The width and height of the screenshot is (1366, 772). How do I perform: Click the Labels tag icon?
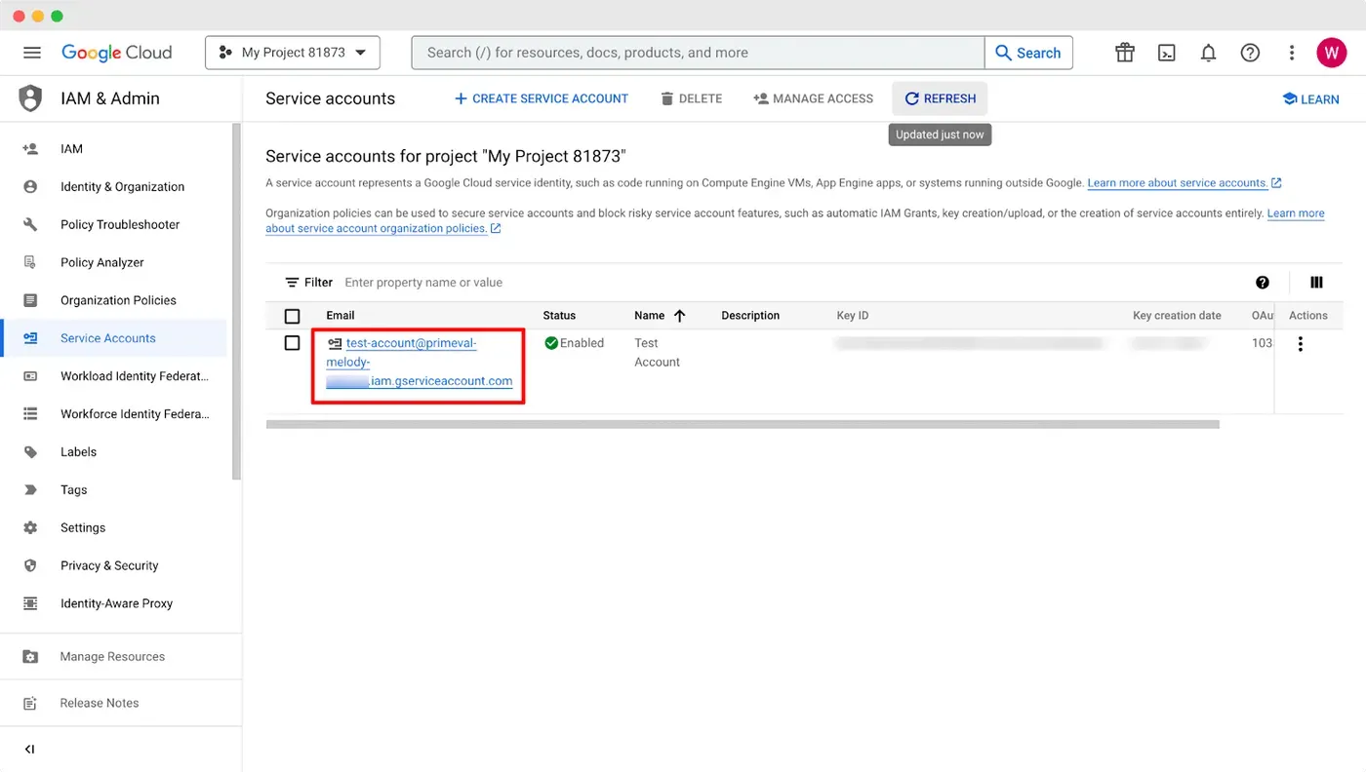30,452
